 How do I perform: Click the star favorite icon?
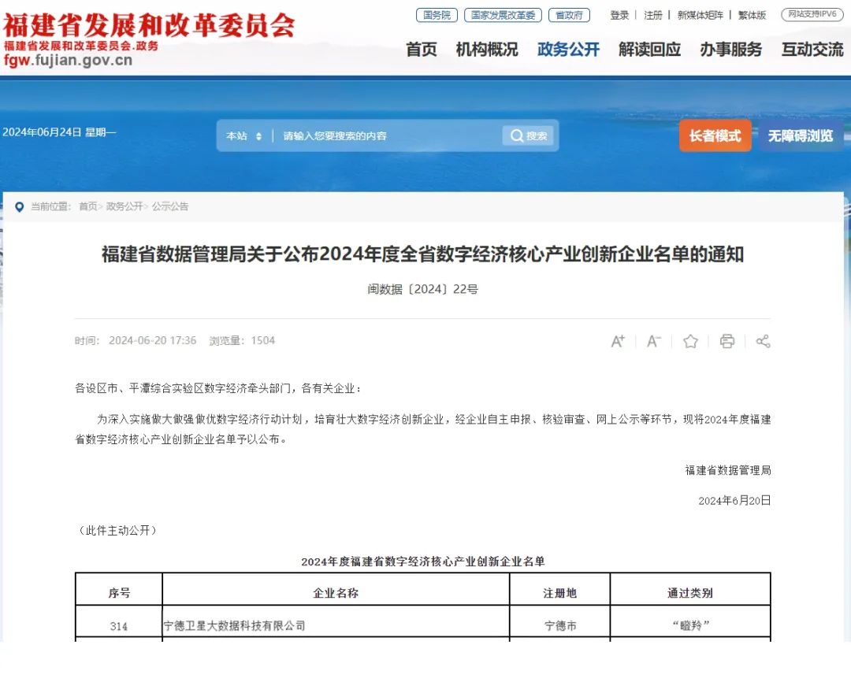690,341
